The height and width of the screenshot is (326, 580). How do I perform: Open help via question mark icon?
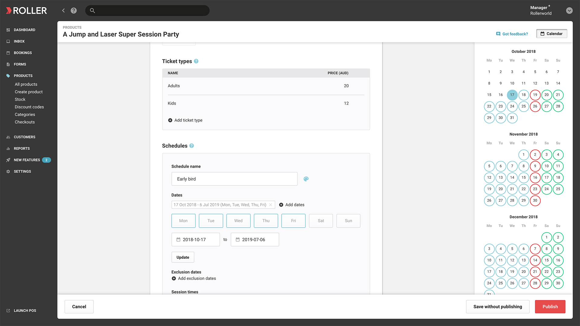pyautogui.click(x=74, y=11)
